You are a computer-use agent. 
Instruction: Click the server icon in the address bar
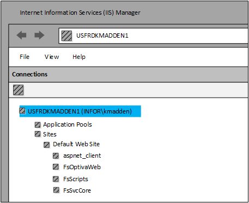(66, 35)
